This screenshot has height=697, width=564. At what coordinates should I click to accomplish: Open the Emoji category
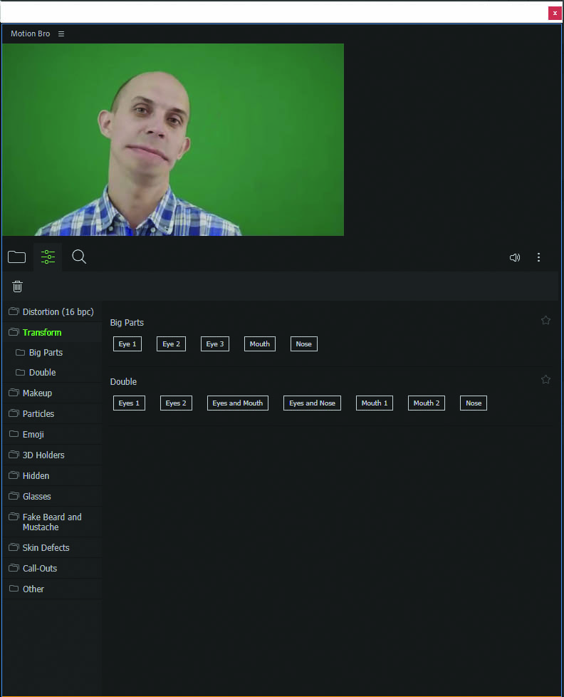tap(52, 434)
